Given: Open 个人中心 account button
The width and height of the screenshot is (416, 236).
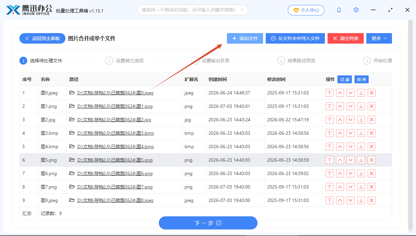Looking at the screenshot, I should [306, 10].
